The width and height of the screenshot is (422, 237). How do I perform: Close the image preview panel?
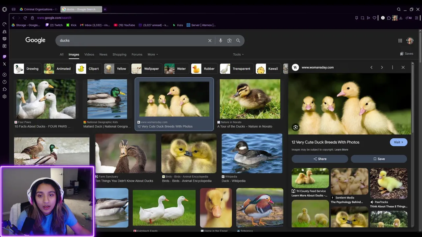tap(403, 67)
